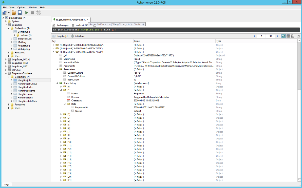
Task: Select the Hangfire.locks collection
Action: pos(25,87)
